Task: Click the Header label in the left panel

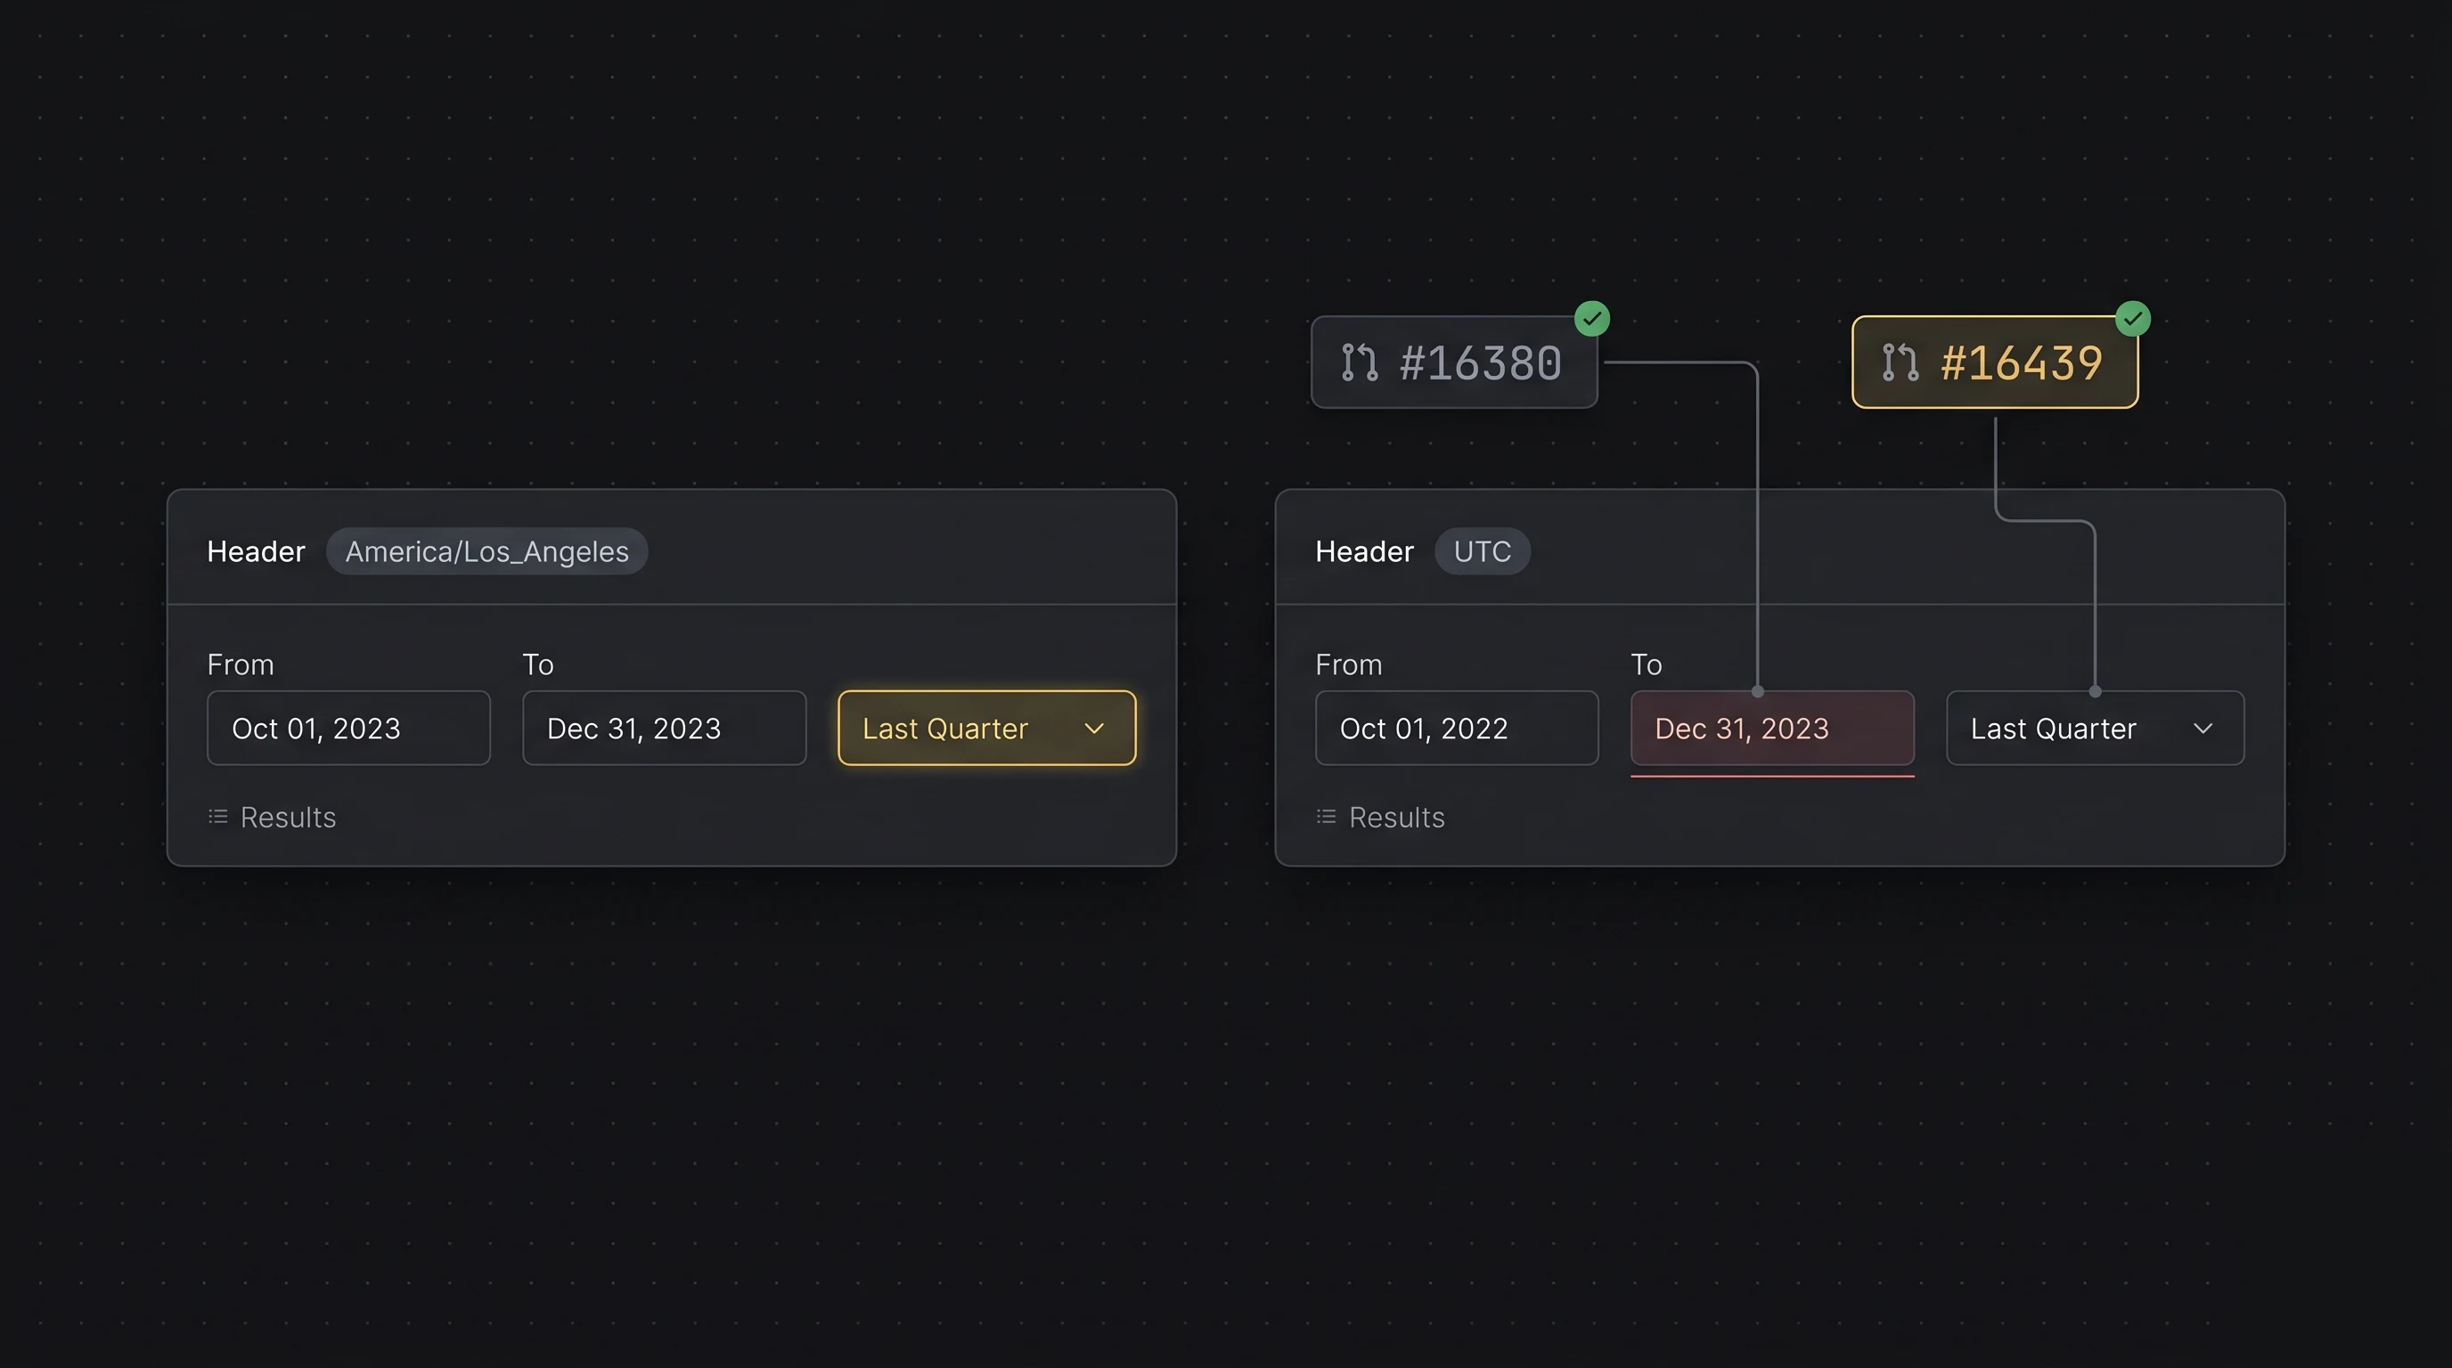Action: pyautogui.click(x=256, y=550)
